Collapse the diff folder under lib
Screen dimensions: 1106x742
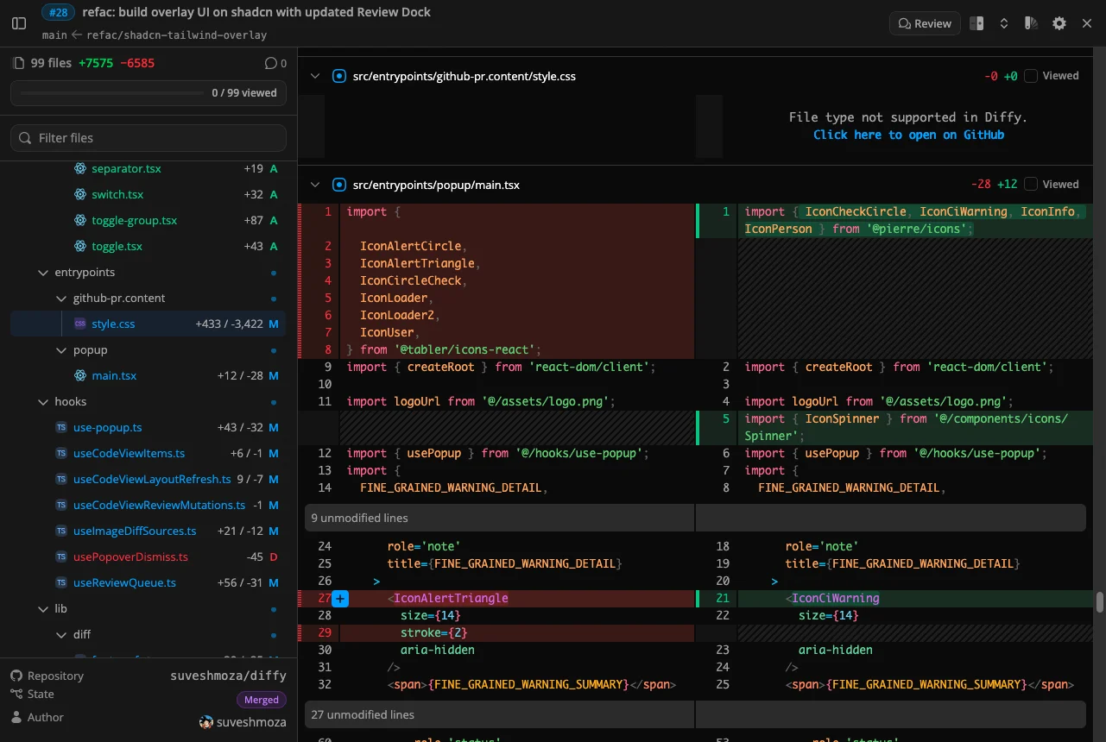[x=61, y=634]
